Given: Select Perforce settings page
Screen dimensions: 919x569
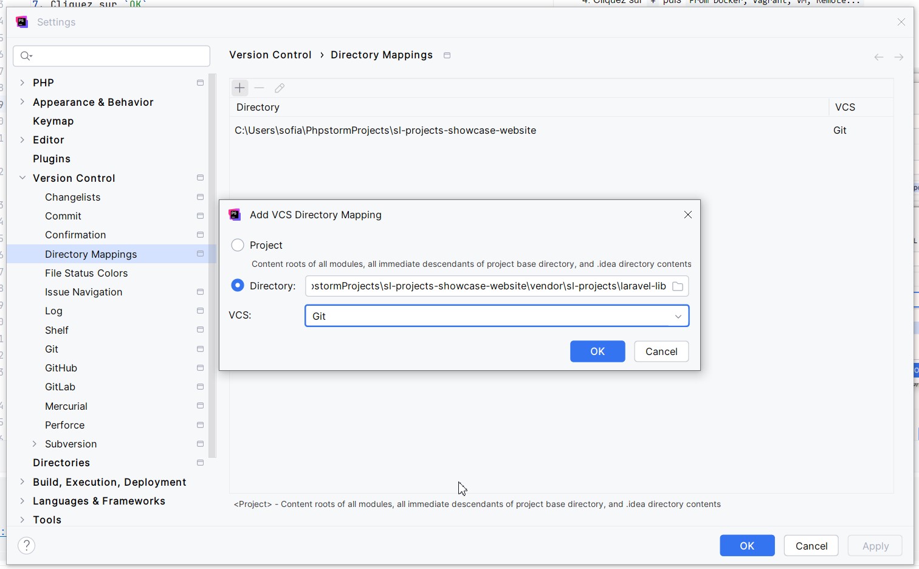Looking at the screenshot, I should point(64,425).
